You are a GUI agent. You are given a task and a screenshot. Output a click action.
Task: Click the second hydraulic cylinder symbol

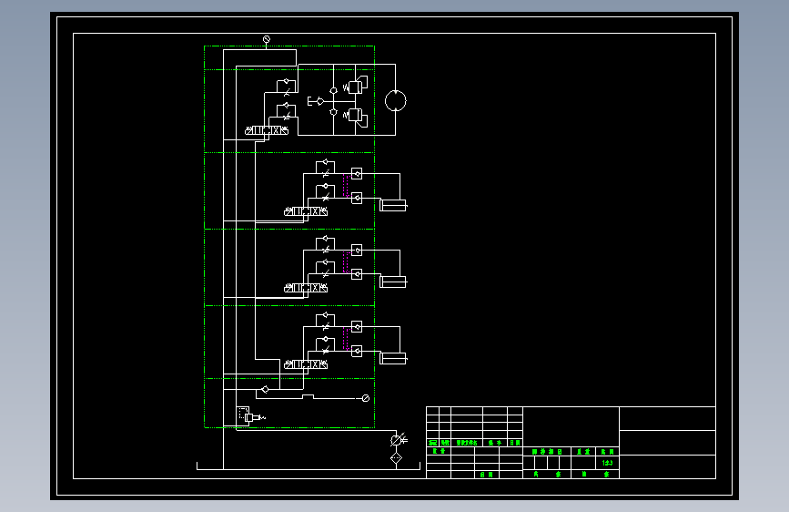(x=393, y=282)
